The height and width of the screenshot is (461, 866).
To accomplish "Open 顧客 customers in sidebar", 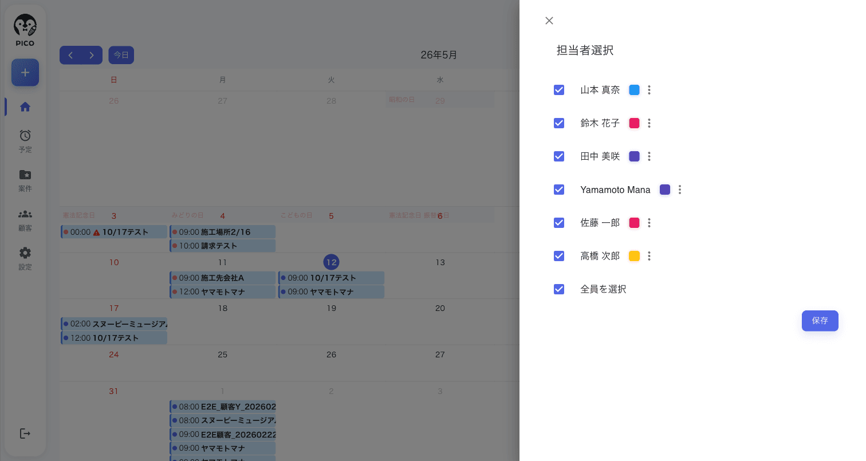I will 25,220.
